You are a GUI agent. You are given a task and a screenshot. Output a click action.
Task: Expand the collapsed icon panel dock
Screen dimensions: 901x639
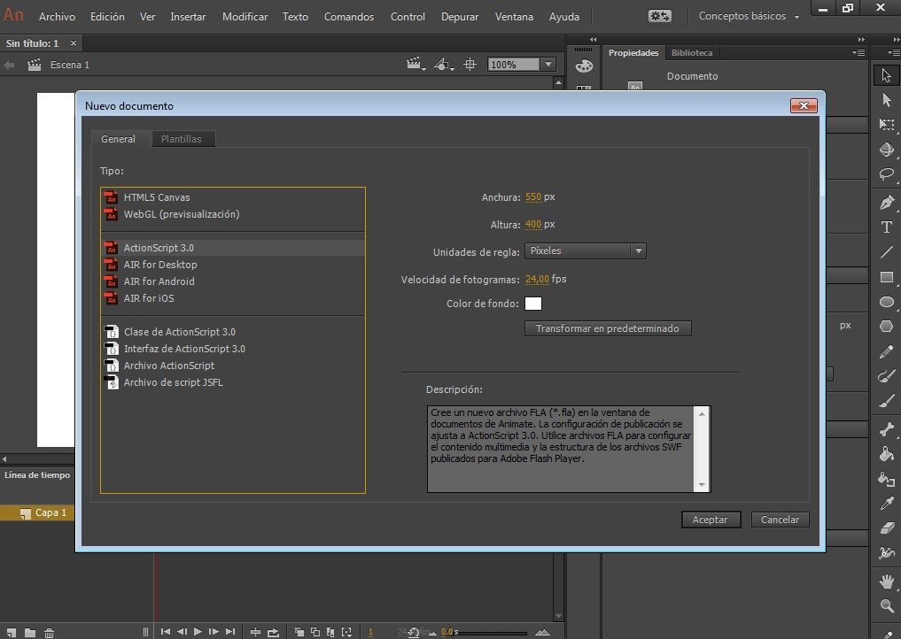593,40
